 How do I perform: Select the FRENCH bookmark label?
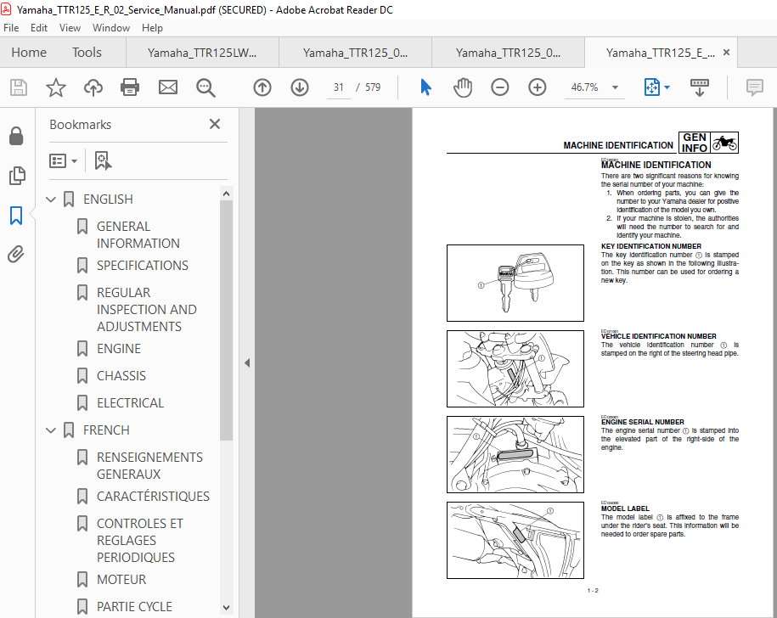[x=106, y=430]
